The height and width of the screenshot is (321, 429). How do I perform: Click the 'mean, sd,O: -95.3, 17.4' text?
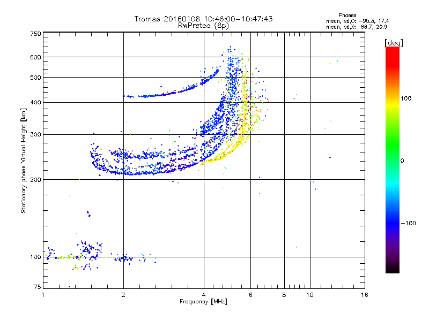(357, 21)
